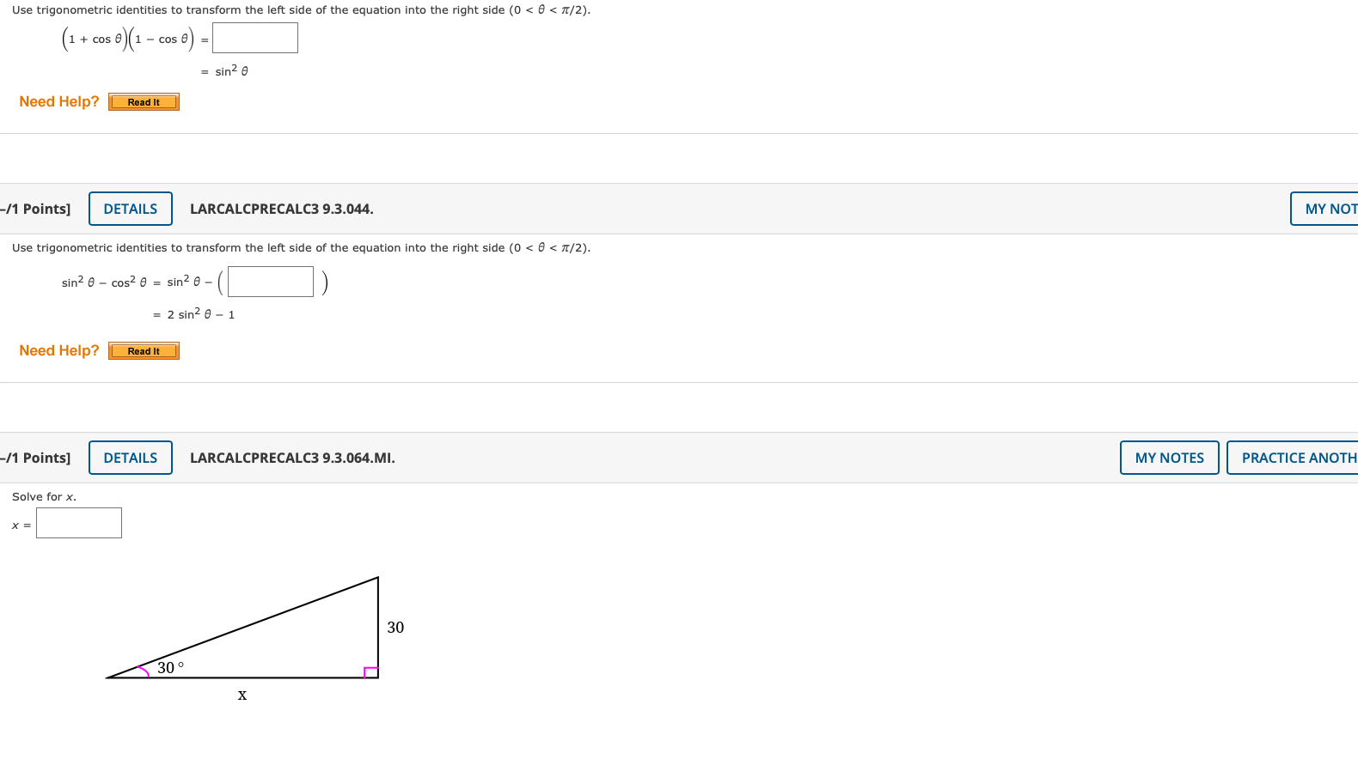Click the LARCALCPRECALC3 9.3.044 label

281,209
